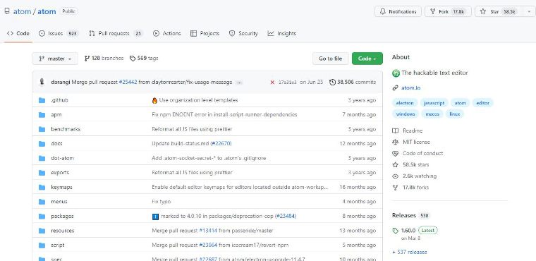Click the folder icon for resources
Image resolution: width=536 pixels, height=261 pixels.
pos(42,231)
